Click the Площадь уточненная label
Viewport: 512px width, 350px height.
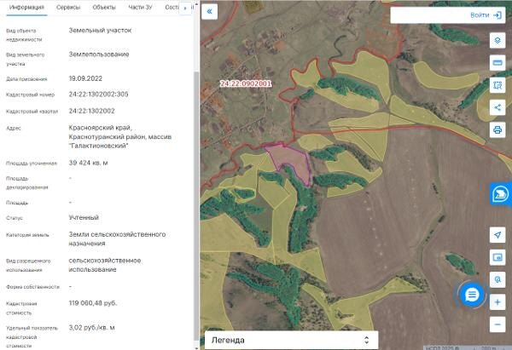pos(32,164)
